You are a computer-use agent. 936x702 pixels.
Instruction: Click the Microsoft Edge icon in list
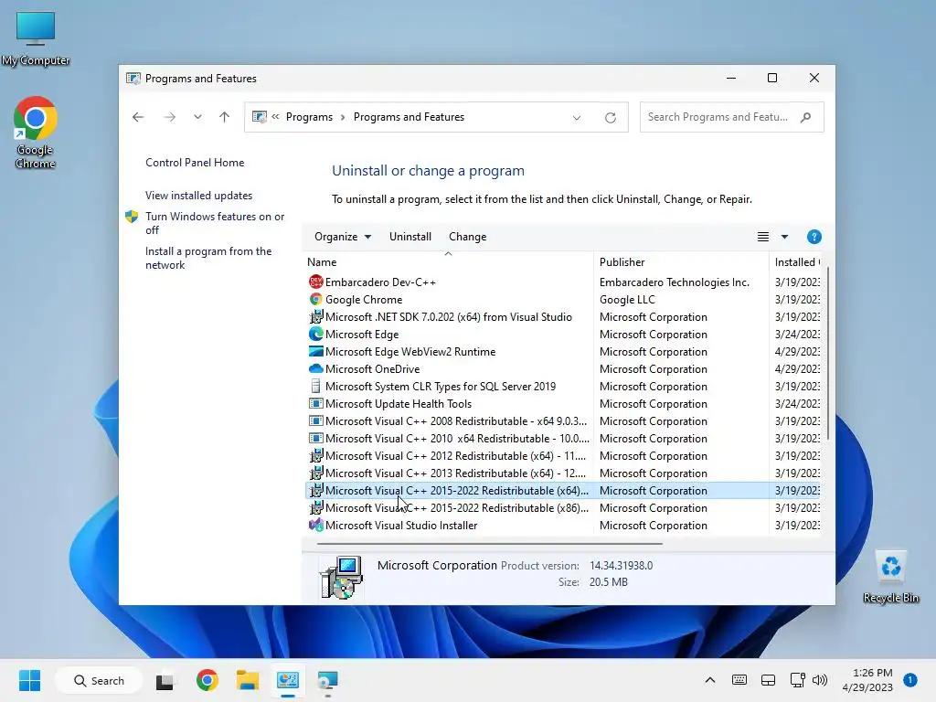315,334
